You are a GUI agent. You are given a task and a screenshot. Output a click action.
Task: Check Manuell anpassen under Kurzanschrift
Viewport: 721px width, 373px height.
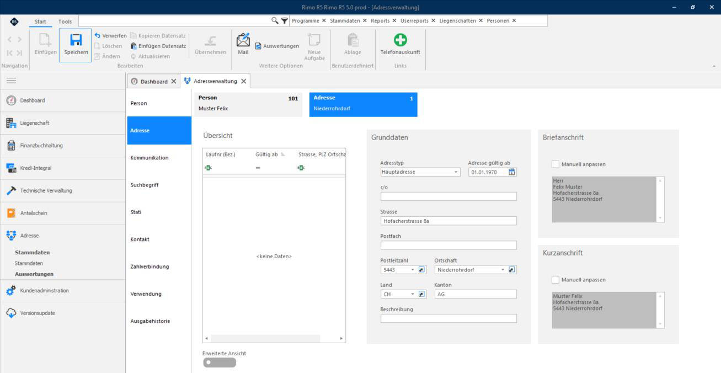pyautogui.click(x=556, y=280)
